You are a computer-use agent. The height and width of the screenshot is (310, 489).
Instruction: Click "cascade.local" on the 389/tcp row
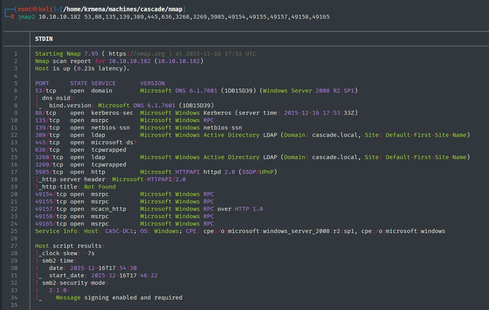pos(335,135)
